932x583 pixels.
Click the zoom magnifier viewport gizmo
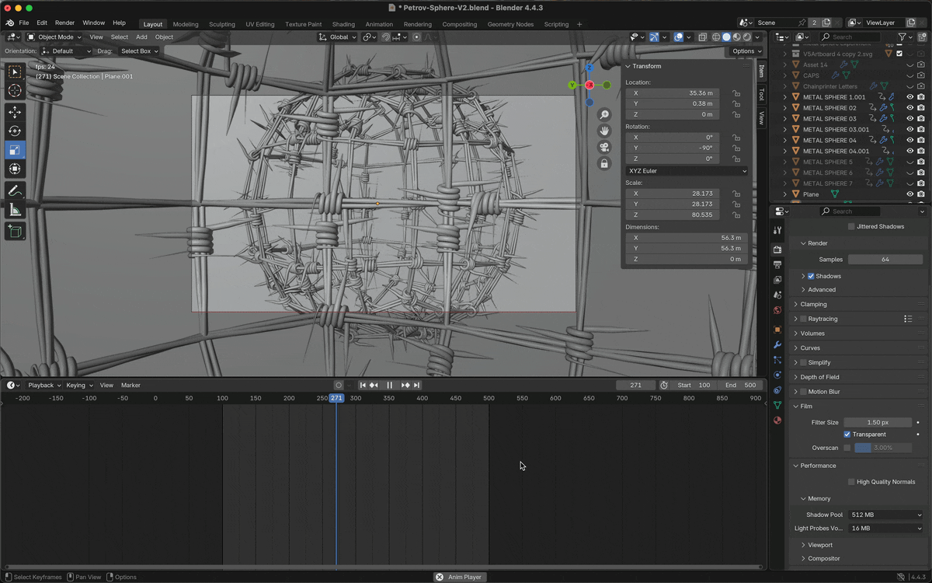tap(604, 114)
